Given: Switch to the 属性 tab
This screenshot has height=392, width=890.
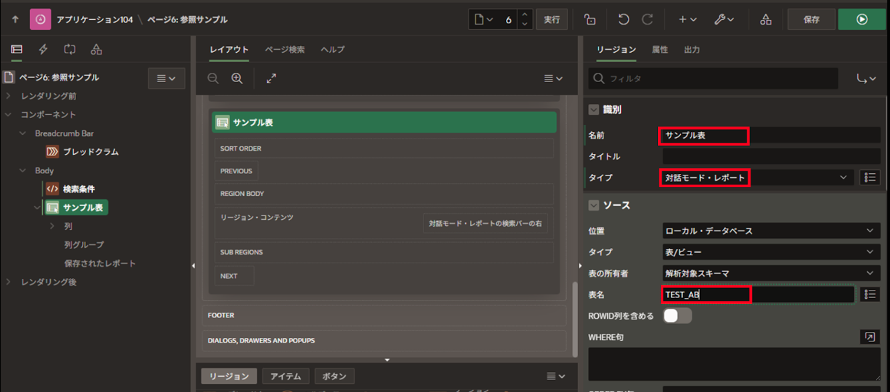Looking at the screenshot, I should [659, 49].
